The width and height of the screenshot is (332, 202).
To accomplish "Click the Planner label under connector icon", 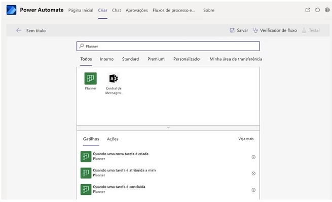I will pos(90,89).
